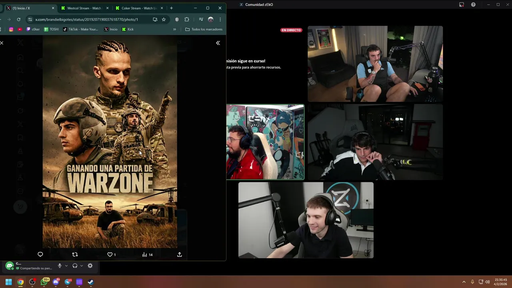Open Discord headphone output options arrow
512x288 pixels.
pos(82,266)
